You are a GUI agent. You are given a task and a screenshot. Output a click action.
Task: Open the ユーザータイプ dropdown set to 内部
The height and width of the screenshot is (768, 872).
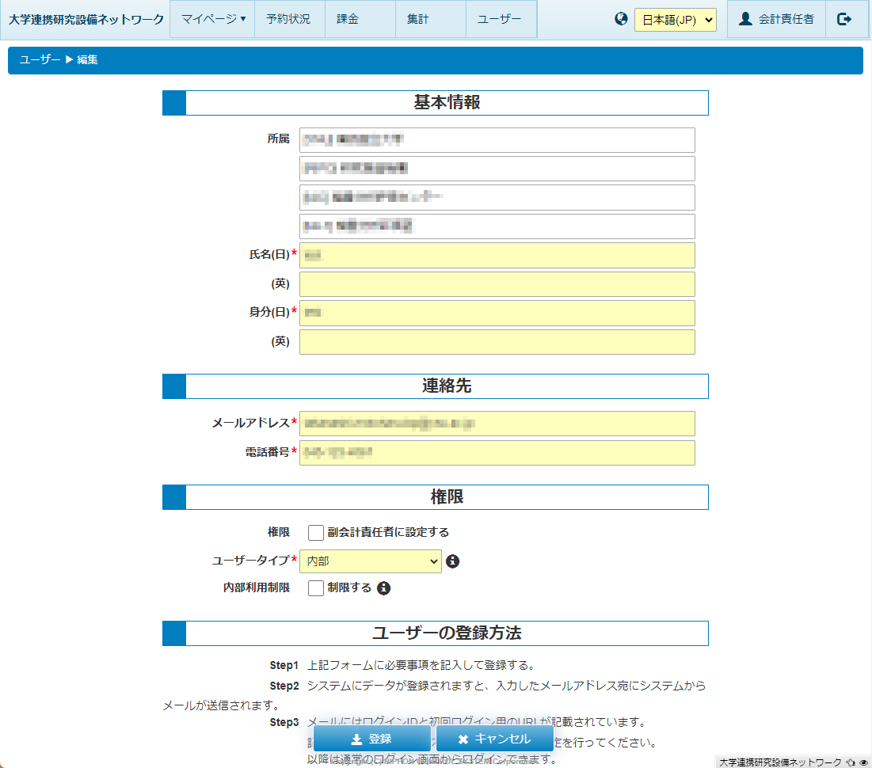click(x=371, y=561)
